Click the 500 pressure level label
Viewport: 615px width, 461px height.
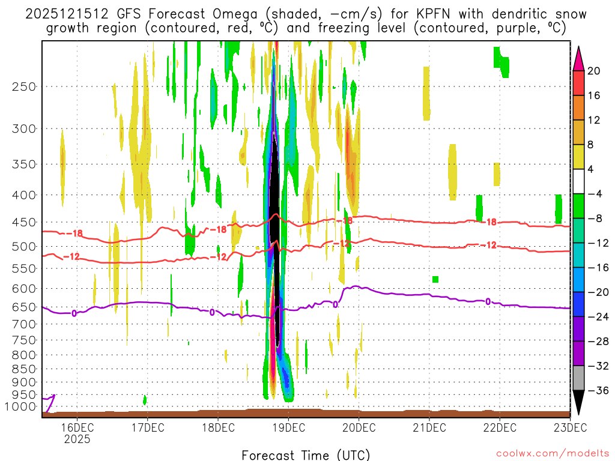pyautogui.click(x=24, y=247)
